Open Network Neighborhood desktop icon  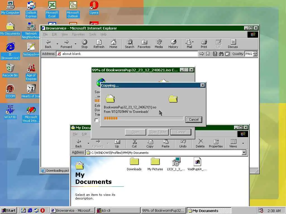point(31,30)
